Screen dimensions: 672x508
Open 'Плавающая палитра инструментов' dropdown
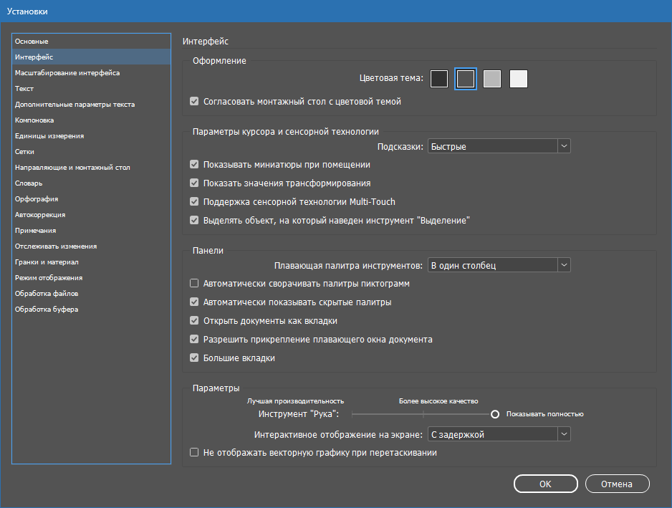pos(499,265)
